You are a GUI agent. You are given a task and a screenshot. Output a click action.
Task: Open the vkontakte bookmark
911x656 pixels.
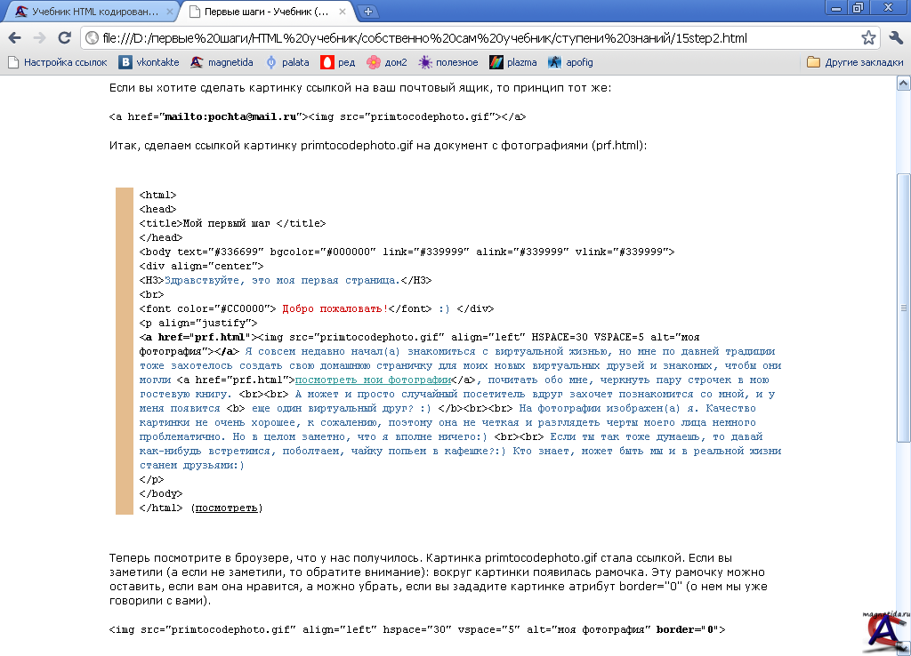click(150, 62)
